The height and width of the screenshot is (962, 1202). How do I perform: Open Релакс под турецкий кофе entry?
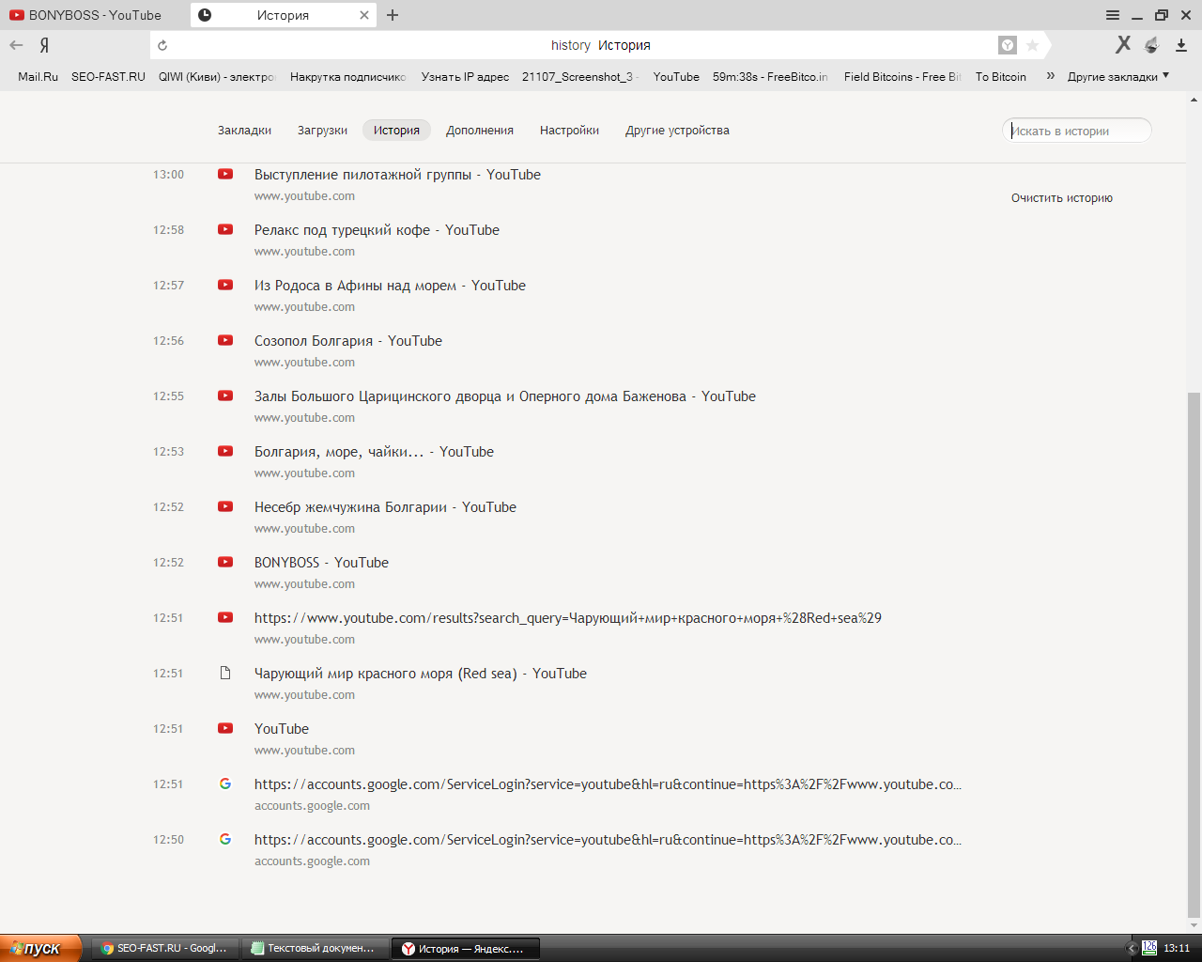click(x=377, y=230)
